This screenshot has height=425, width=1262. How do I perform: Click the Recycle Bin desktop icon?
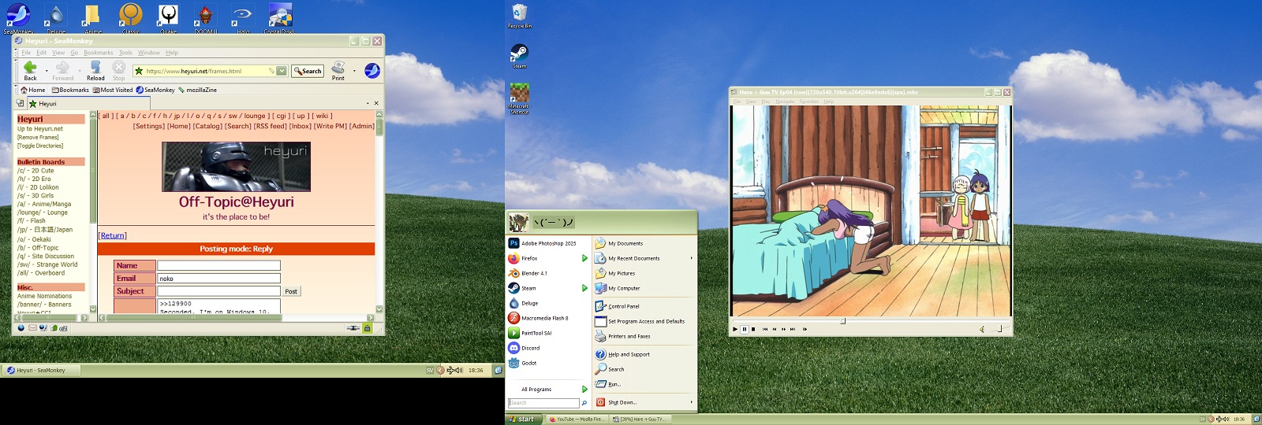pos(520,16)
